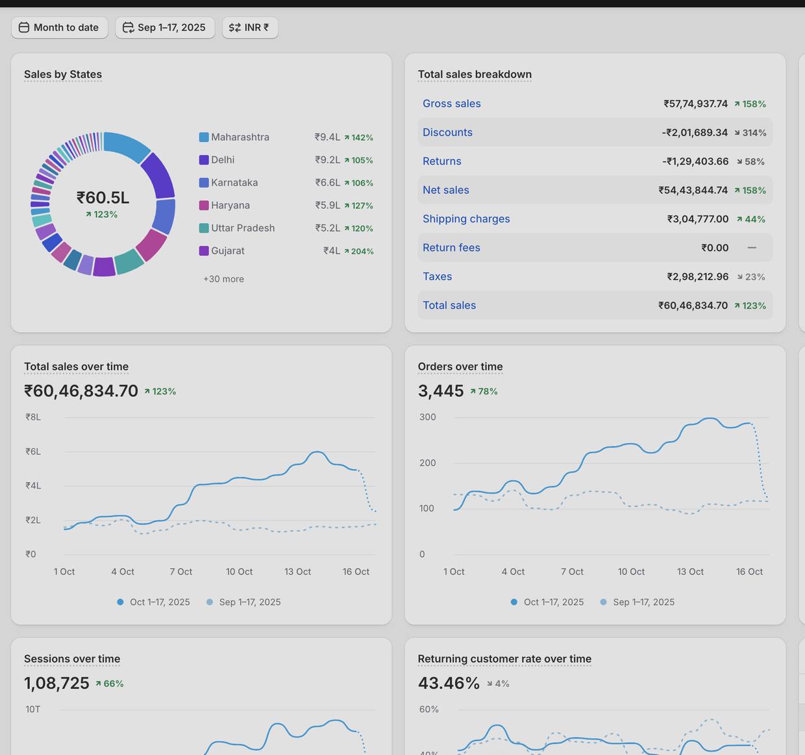The height and width of the screenshot is (755, 805).
Task: Click the 1,08,725 sessions figure
Action: click(x=56, y=683)
